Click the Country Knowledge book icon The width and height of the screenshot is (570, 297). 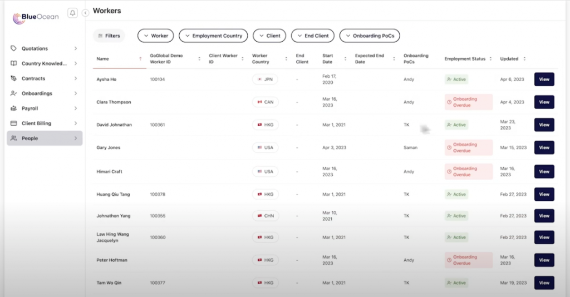[x=13, y=63]
